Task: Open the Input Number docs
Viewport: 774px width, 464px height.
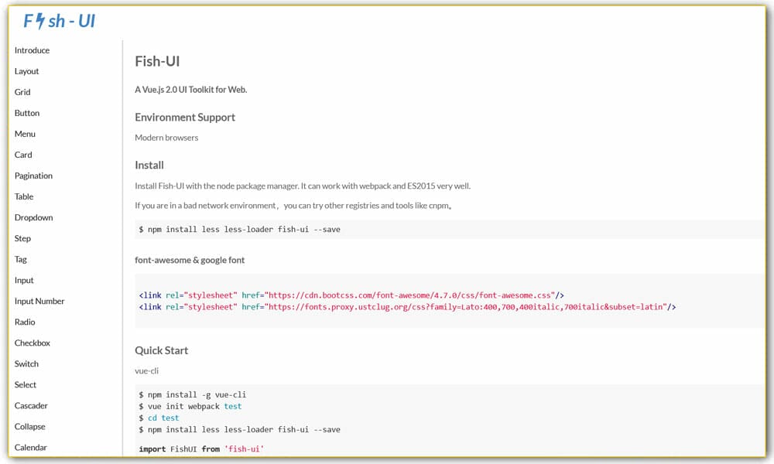Action: pyautogui.click(x=39, y=301)
